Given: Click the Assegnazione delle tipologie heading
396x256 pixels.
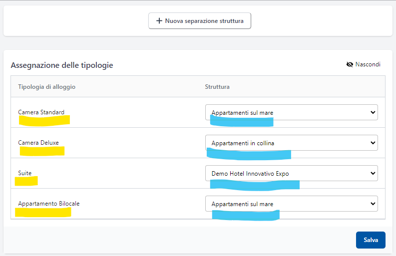Looking at the screenshot, I should click(61, 65).
